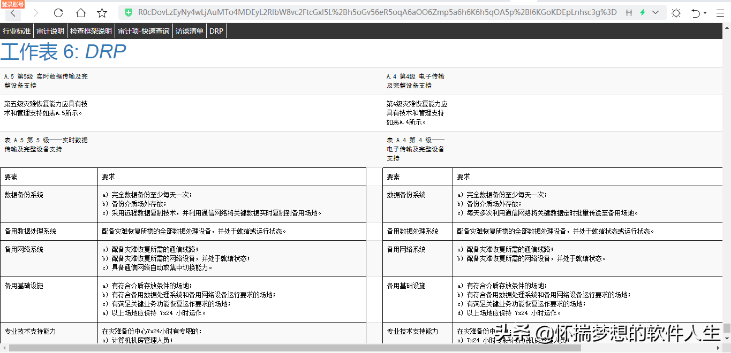Click the 工作表 6: DRP heading

pos(63,52)
